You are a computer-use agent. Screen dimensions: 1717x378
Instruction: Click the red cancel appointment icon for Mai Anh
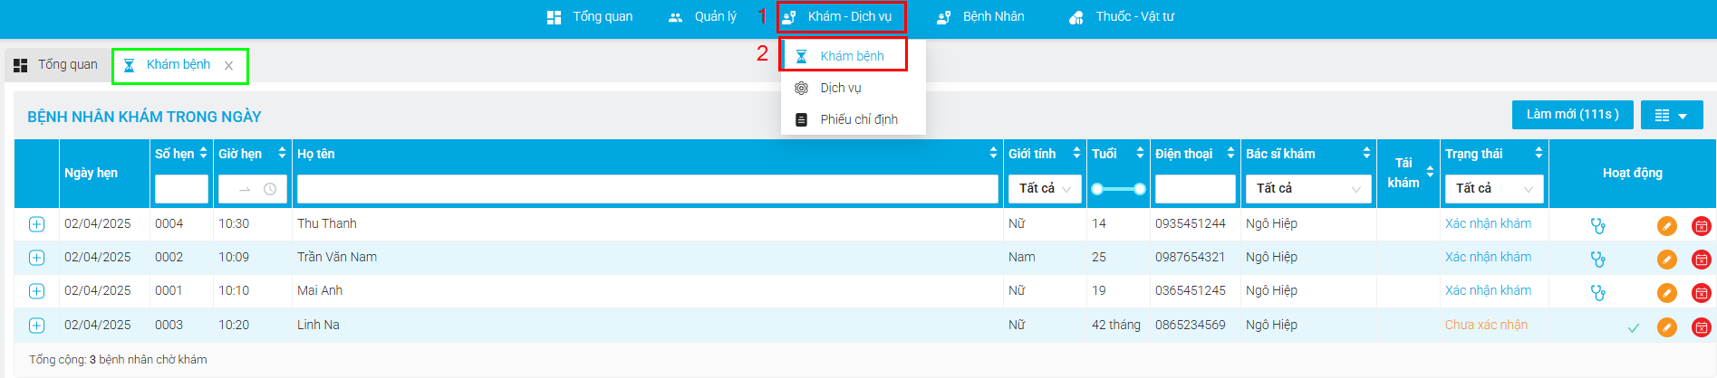(x=1701, y=292)
